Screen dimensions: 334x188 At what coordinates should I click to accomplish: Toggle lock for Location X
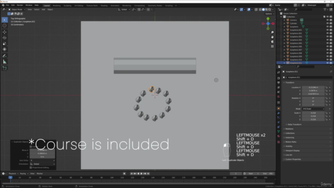click(327, 87)
